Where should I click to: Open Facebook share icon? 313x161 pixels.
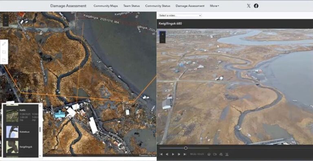click(256, 6)
